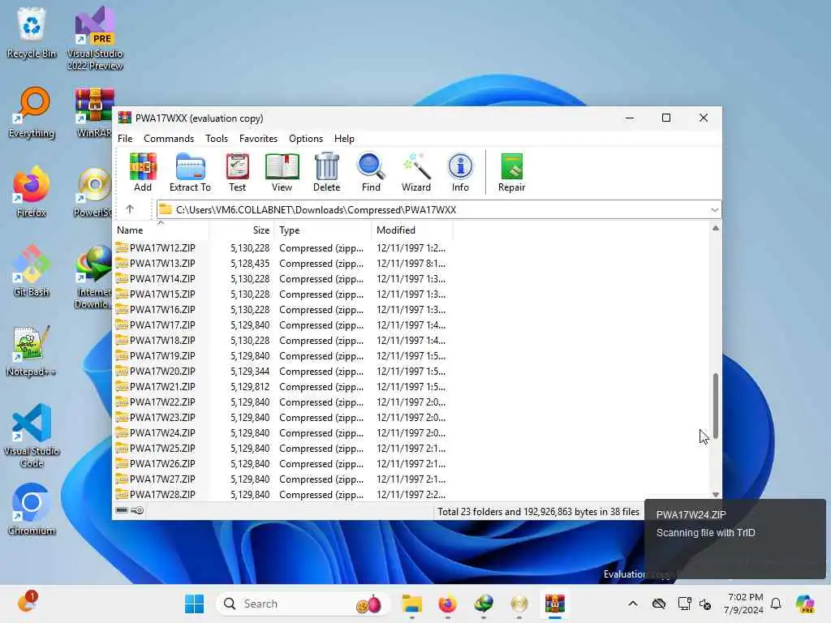
Task: Show hidden system tray icons
Action: [633, 604]
